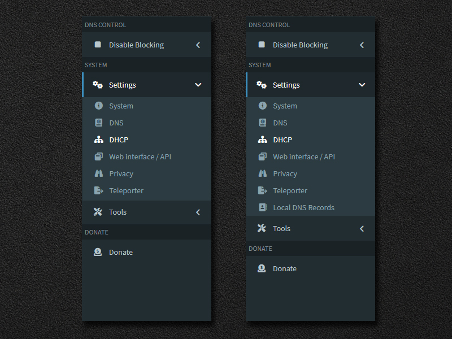Viewport: 452px width, 339px height.
Task: Click the Privacy binoculars icon in left sidebar
Action: [98, 173]
